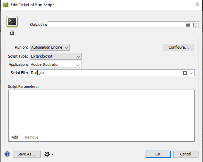Viewport: 203px width, 162px height.
Task: Click the Script File field containing Rail.jsx
Action: (106, 73)
